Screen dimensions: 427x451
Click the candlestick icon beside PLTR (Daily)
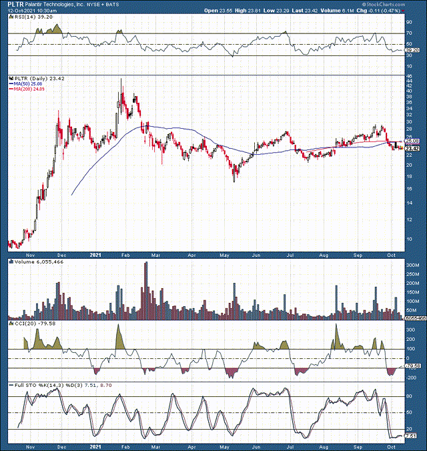pyautogui.click(x=11, y=79)
